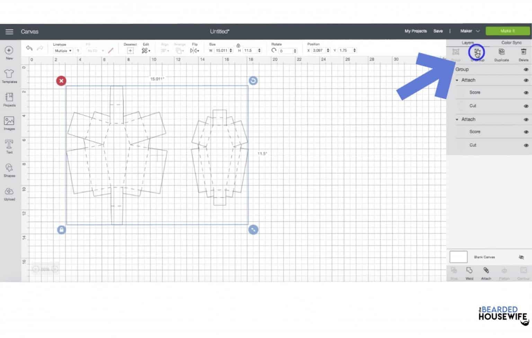Open the hamburger main menu
This screenshot has width=532, height=338.
tap(9, 32)
